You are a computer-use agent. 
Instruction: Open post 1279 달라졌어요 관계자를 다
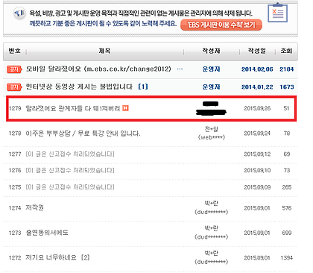tap(72, 108)
